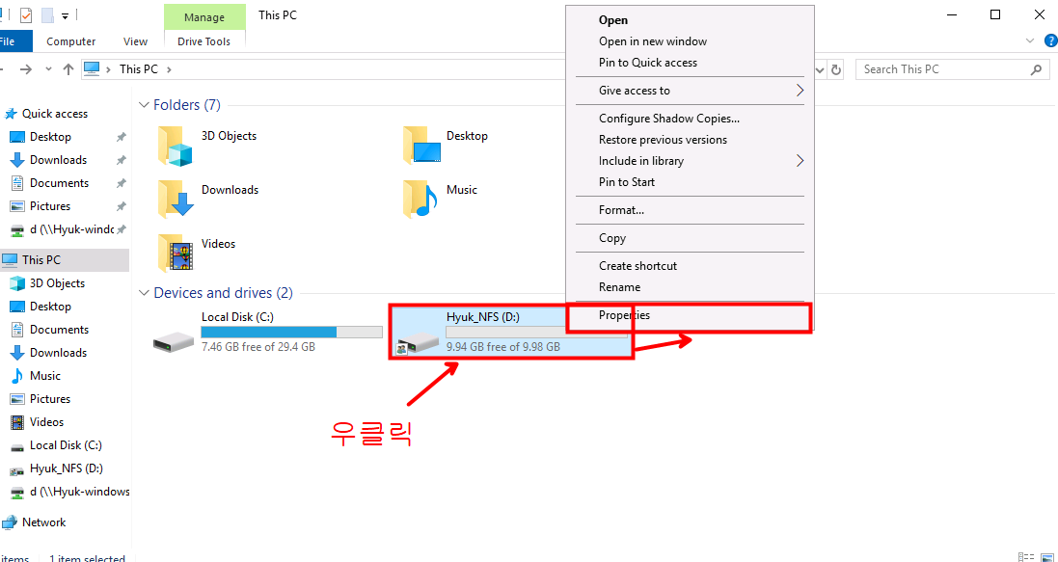Select Hyuk_NFS (D:) in navigation pane

[x=67, y=468]
